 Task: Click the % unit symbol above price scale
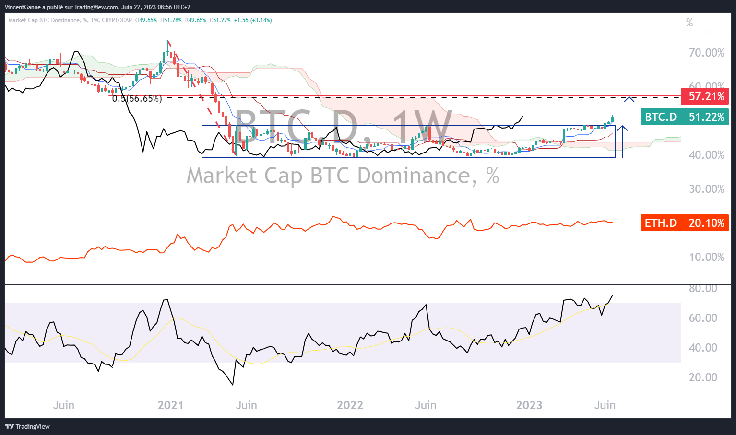pyautogui.click(x=689, y=23)
